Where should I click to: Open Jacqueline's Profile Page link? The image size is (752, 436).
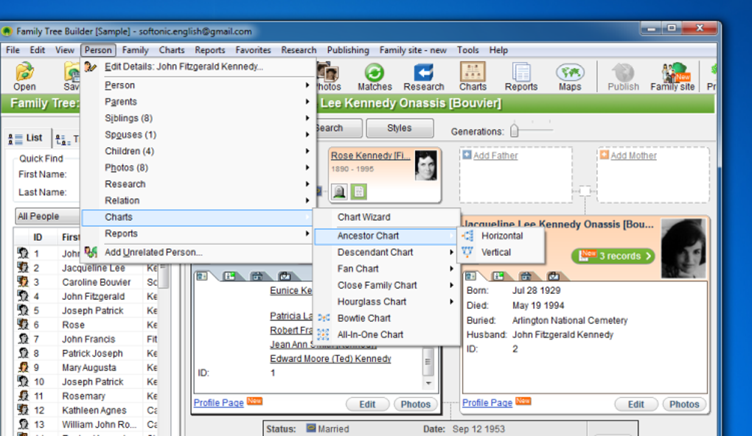point(487,403)
